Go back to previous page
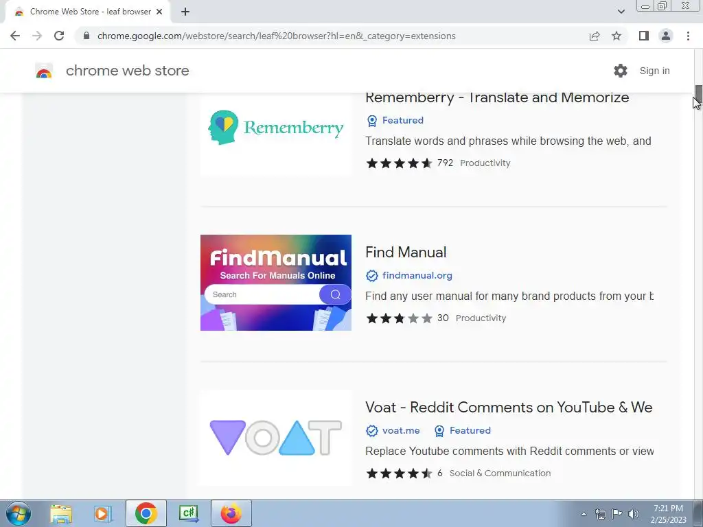This screenshot has height=527, width=703. point(15,36)
